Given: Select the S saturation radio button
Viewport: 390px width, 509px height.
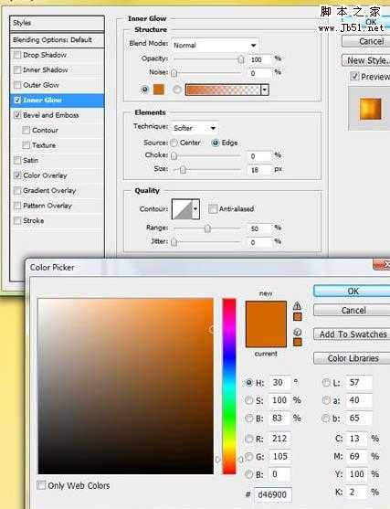Looking at the screenshot, I should (248, 400).
